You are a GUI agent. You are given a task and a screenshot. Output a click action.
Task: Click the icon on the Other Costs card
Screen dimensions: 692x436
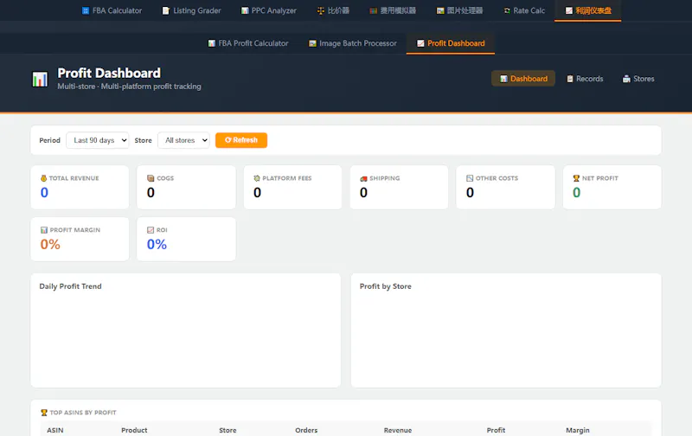pos(470,178)
